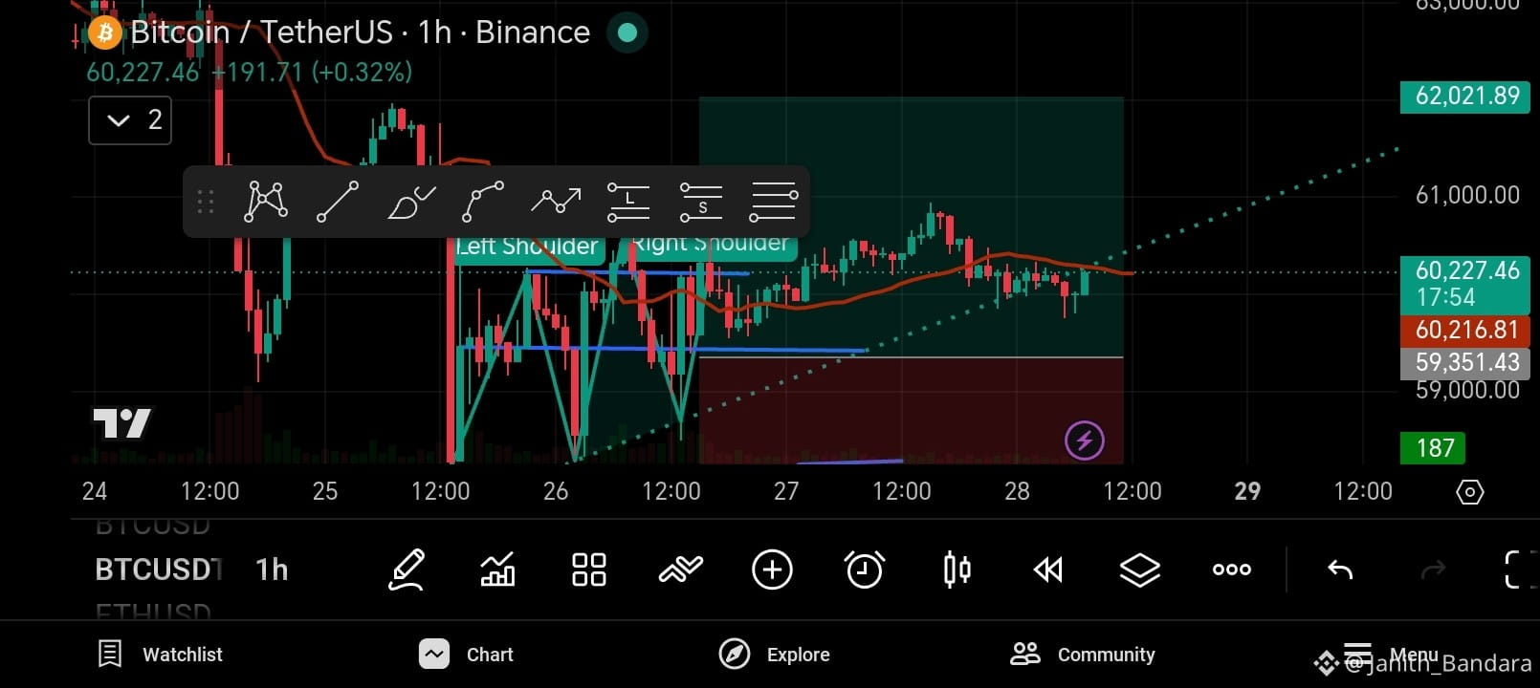Open the BTCUSDT symbol search

click(x=159, y=570)
